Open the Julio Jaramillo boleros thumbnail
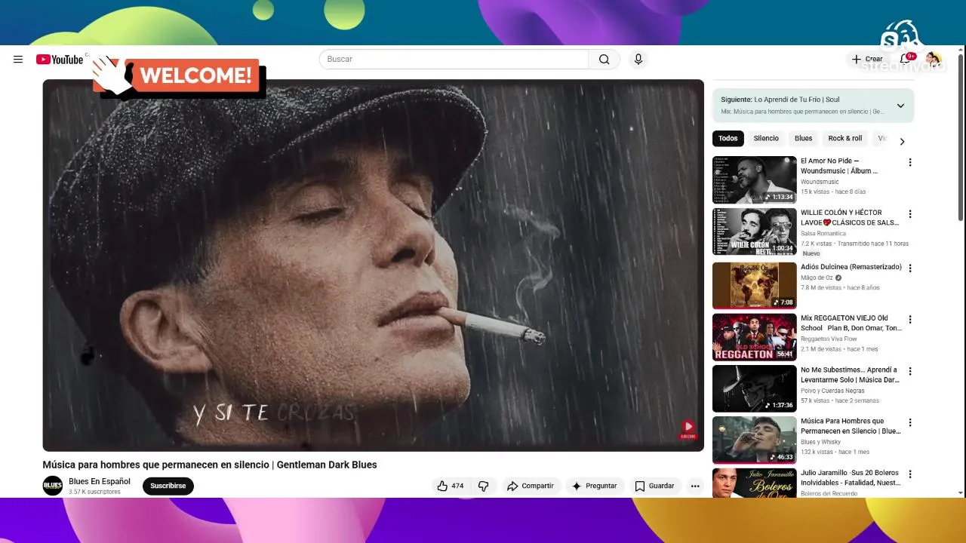This screenshot has height=543, width=966. pos(755,483)
